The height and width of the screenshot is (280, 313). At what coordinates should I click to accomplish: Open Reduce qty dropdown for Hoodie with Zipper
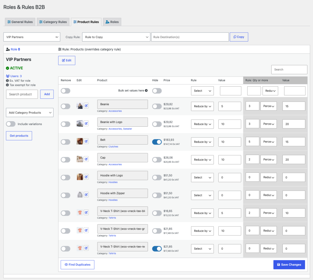[268, 195]
